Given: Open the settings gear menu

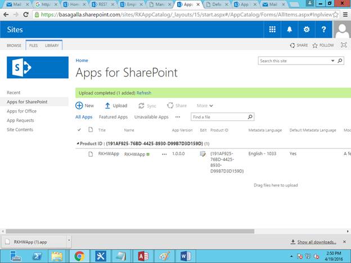Looking at the screenshot, I should coord(307,30).
